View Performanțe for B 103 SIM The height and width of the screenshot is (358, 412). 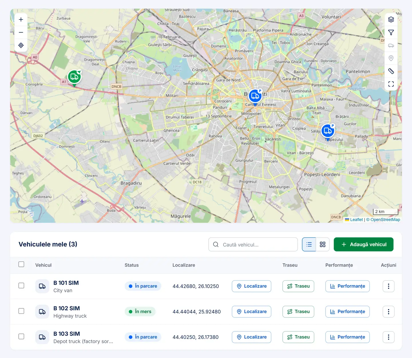coord(348,337)
